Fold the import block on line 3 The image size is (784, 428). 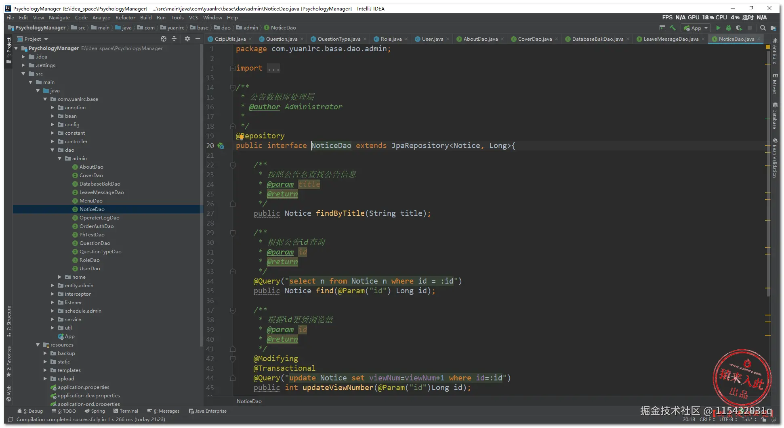click(x=233, y=68)
